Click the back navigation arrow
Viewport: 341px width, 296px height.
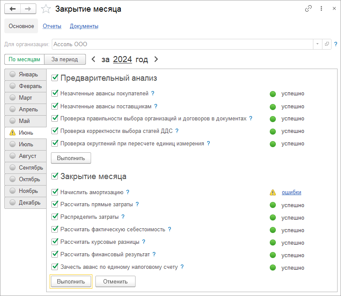point(13,9)
